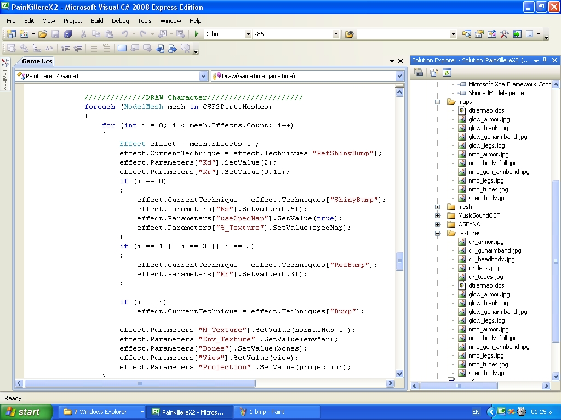Image resolution: width=561 pixels, height=420 pixels.
Task: Click the Navigate Forward icon
Action: tap(181, 34)
